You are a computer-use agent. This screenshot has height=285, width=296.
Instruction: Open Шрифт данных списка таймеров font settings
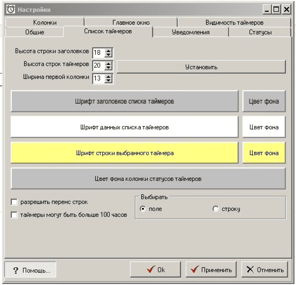[125, 127]
